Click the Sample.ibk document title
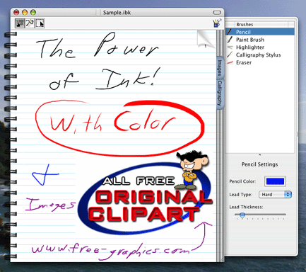Viewport: 306px width, 272px height. [x=117, y=13]
